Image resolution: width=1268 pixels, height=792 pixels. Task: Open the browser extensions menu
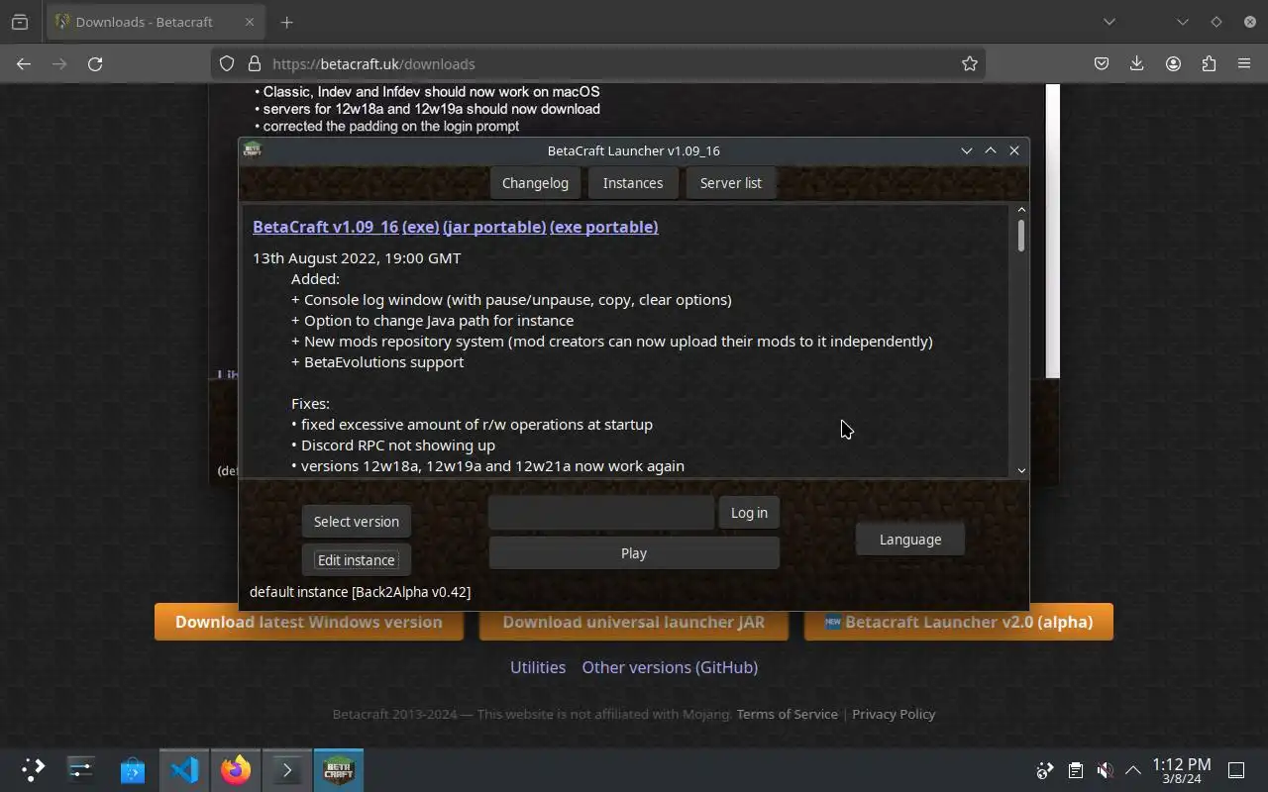pyautogui.click(x=1209, y=63)
